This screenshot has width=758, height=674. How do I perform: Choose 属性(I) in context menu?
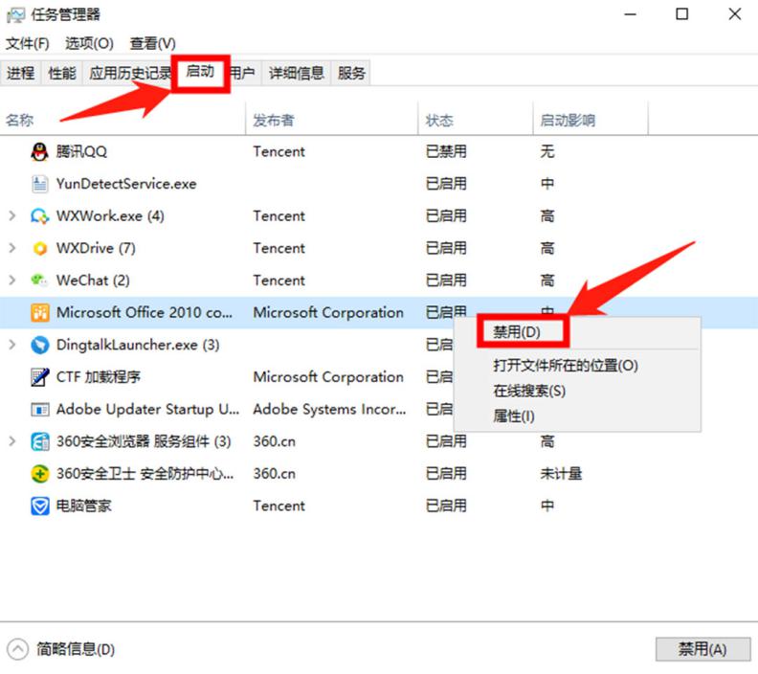(x=513, y=416)
